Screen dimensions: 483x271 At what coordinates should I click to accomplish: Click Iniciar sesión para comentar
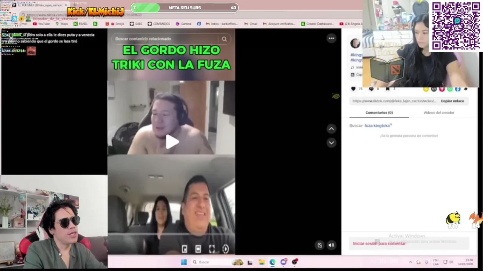(x=379, y=244)
